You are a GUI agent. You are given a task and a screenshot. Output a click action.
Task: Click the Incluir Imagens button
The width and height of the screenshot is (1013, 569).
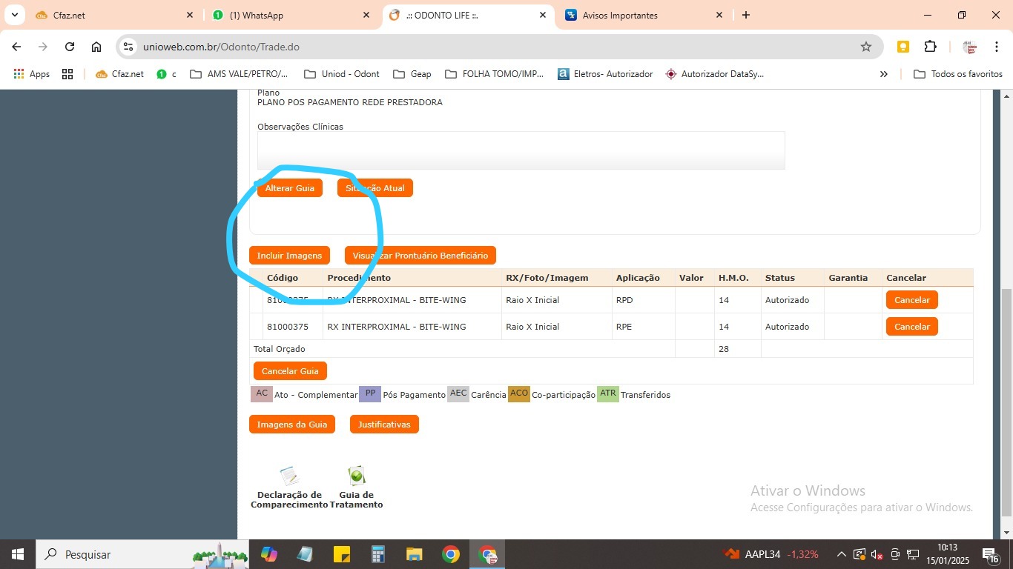[289, 256]
